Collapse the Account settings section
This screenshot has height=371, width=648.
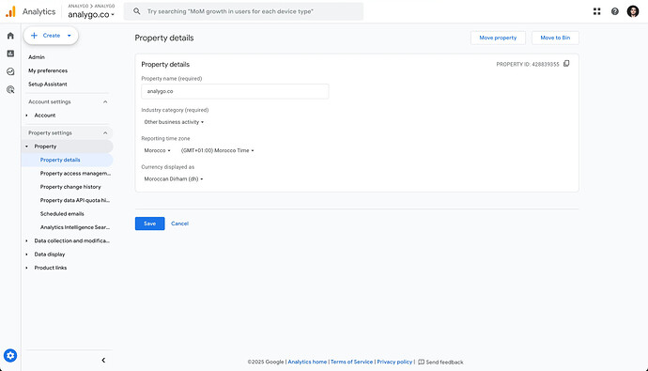[105, 101]
